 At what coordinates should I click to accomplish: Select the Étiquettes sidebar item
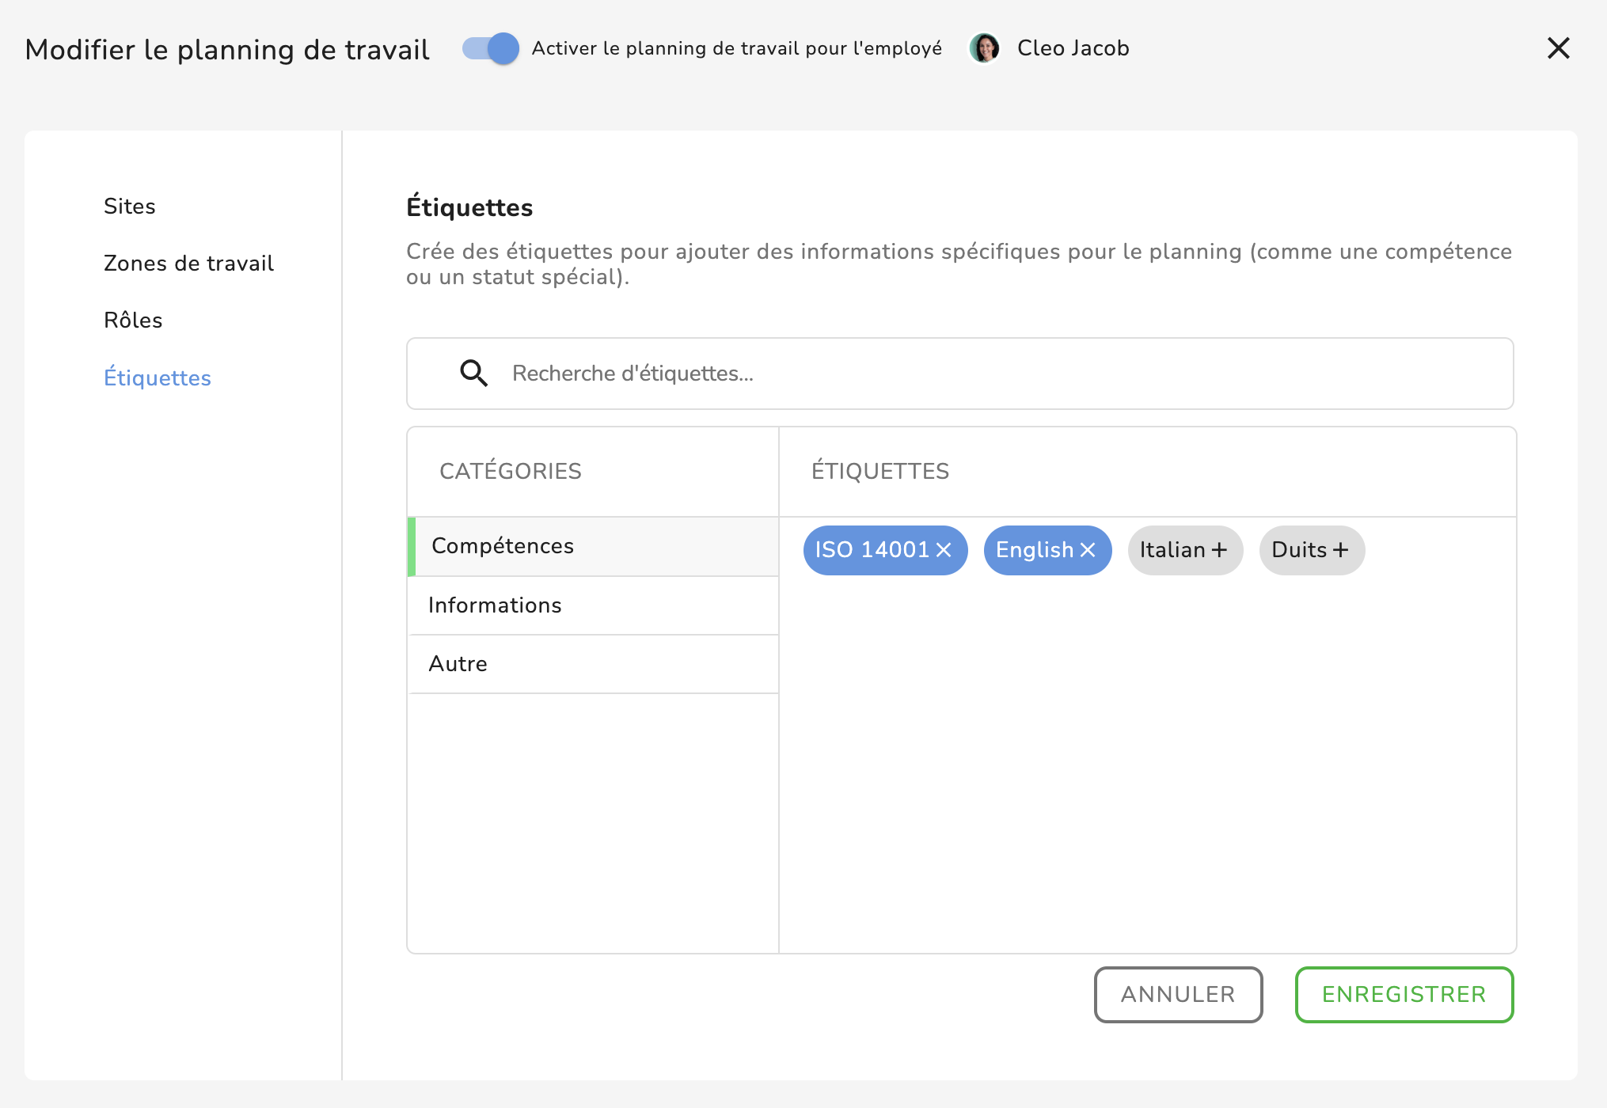pyautogui.click(x=158, y=378)
